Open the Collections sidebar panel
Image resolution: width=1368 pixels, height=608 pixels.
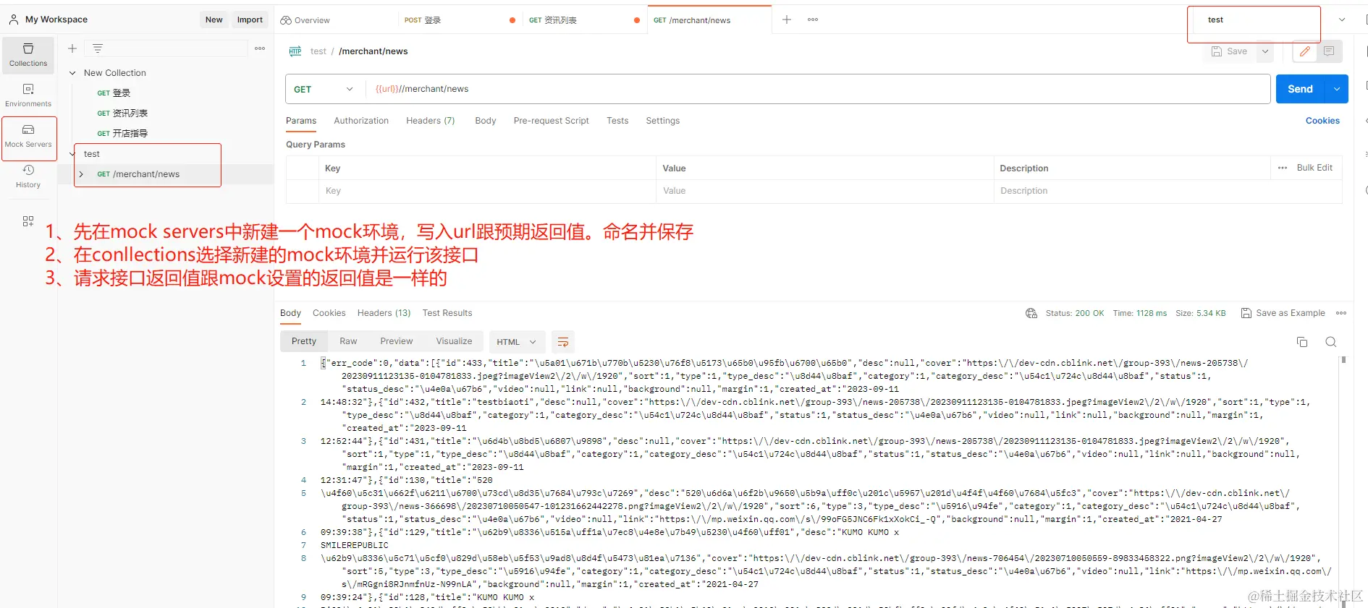[28, 55]
